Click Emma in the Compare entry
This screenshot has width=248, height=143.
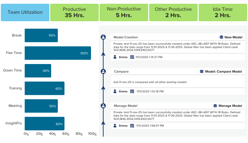point(123,92)
